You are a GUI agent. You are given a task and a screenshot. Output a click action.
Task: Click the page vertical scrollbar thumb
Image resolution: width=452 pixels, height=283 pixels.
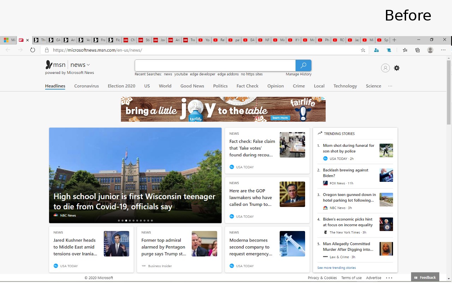pyautogui.click(x=449, y=92)
